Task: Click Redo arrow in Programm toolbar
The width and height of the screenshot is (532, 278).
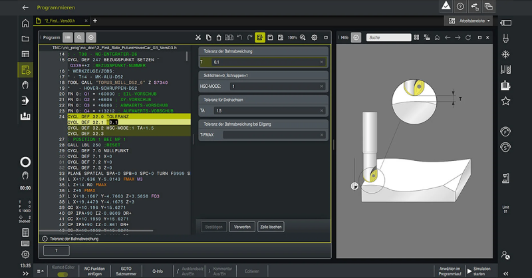Action: click(x=250, y=37)
